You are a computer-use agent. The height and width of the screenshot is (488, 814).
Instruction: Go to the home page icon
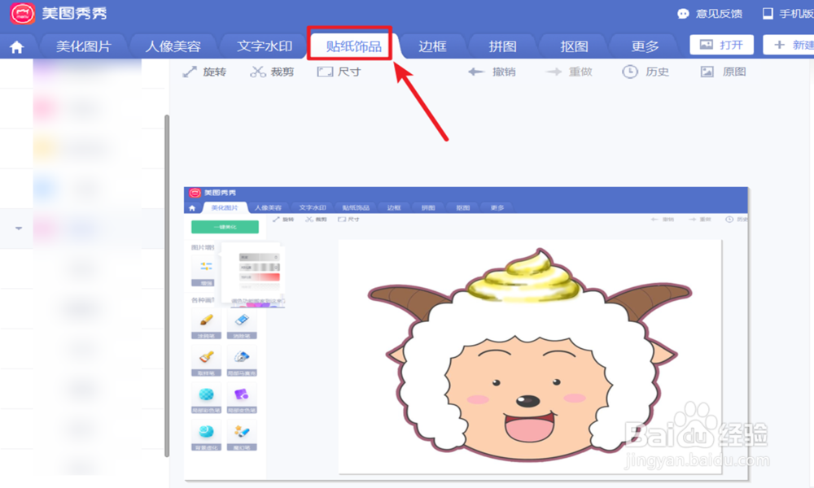16,47
